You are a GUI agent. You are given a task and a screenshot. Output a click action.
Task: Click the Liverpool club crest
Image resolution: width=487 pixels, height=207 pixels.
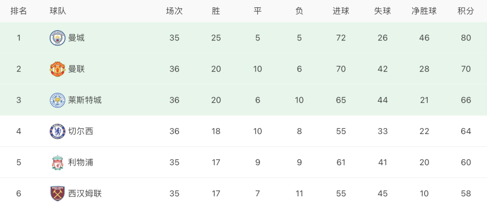pyautogui.click(x=57, y=162)
